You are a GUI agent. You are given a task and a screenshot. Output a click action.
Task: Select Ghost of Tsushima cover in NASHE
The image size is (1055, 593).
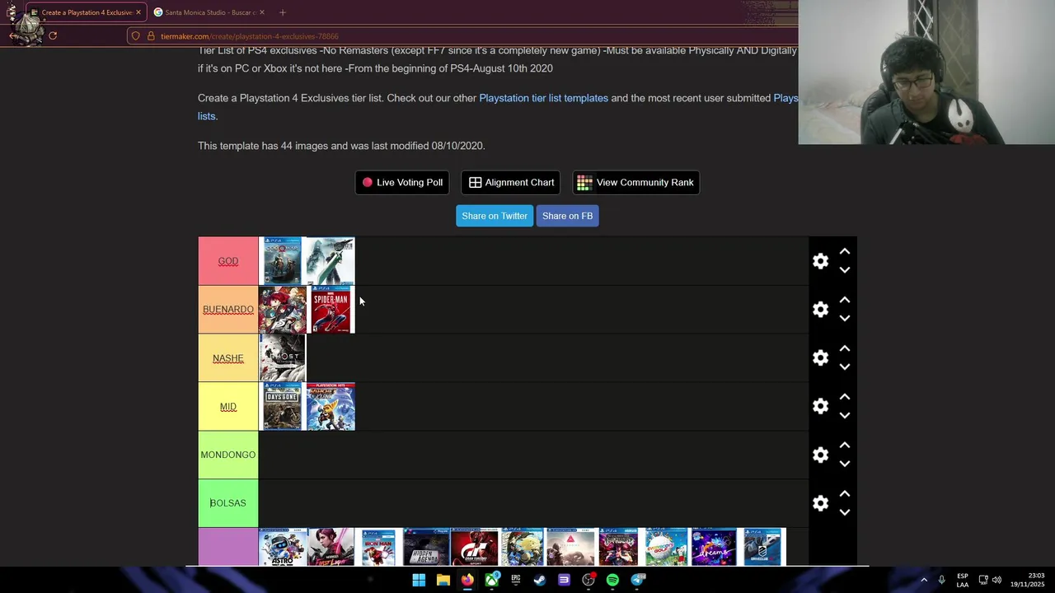[282, 357]
